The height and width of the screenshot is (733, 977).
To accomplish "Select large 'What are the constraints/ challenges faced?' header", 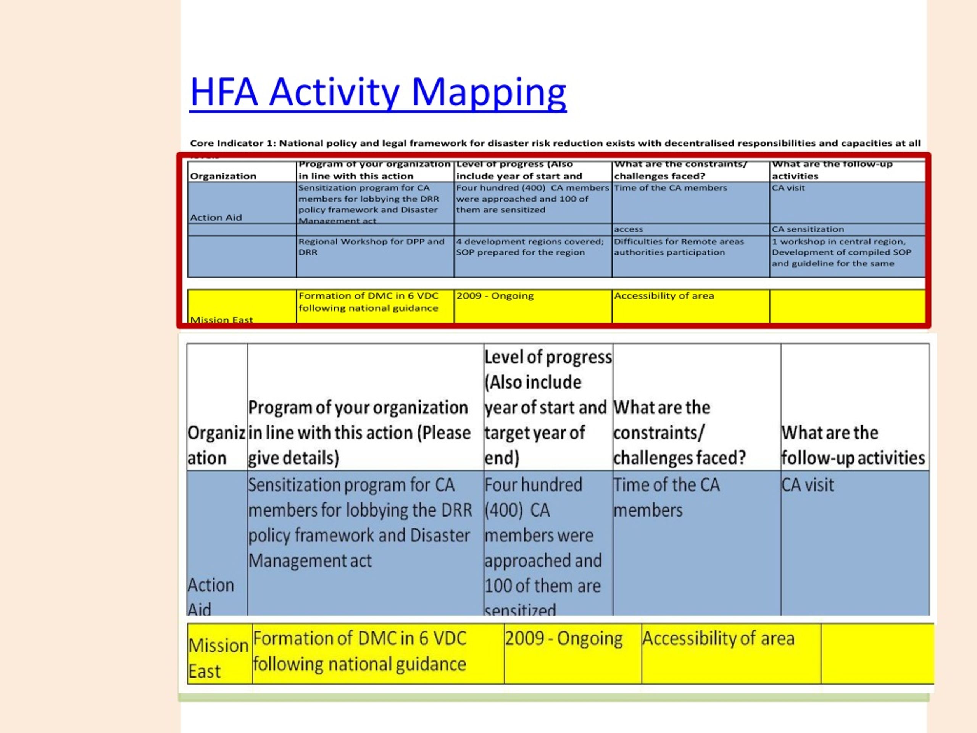I will pos(696,407).
